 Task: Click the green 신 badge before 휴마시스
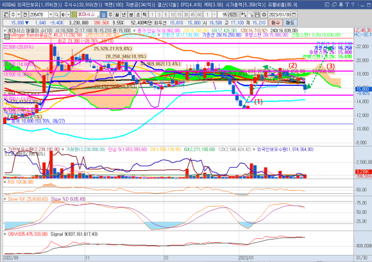tap(74, 15)
